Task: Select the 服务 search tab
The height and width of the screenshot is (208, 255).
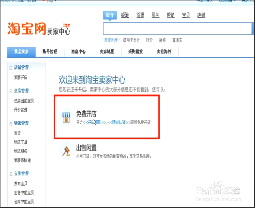Action: pyautogui.click(x=155, y=15)
